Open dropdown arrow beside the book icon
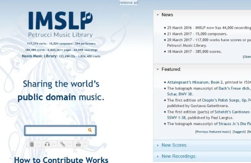 [x=39, y=144]
